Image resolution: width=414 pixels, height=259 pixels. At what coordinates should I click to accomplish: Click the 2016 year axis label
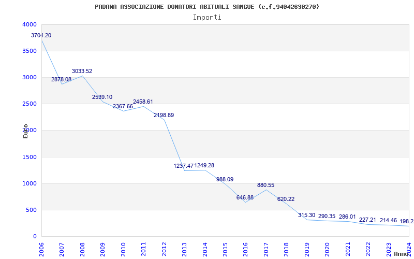pyautogui.click(x=245, y=250)
